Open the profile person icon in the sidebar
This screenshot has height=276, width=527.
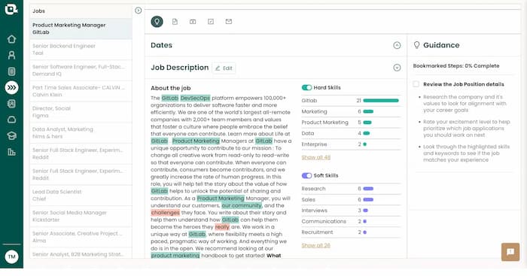pyautogui.click(x=11, y=55)
